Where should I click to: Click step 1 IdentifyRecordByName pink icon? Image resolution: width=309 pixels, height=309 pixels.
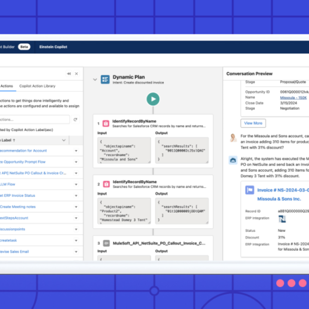[106, 124]
